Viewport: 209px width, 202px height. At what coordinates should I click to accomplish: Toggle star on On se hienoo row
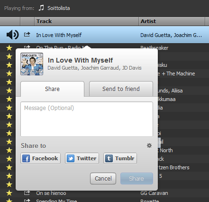coord(9,193)
